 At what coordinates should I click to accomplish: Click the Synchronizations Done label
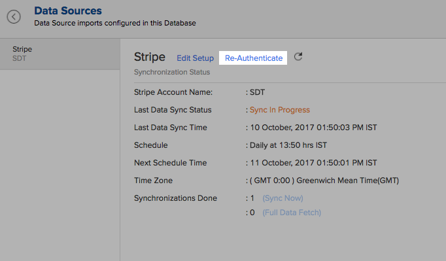(x=175, y=198)
